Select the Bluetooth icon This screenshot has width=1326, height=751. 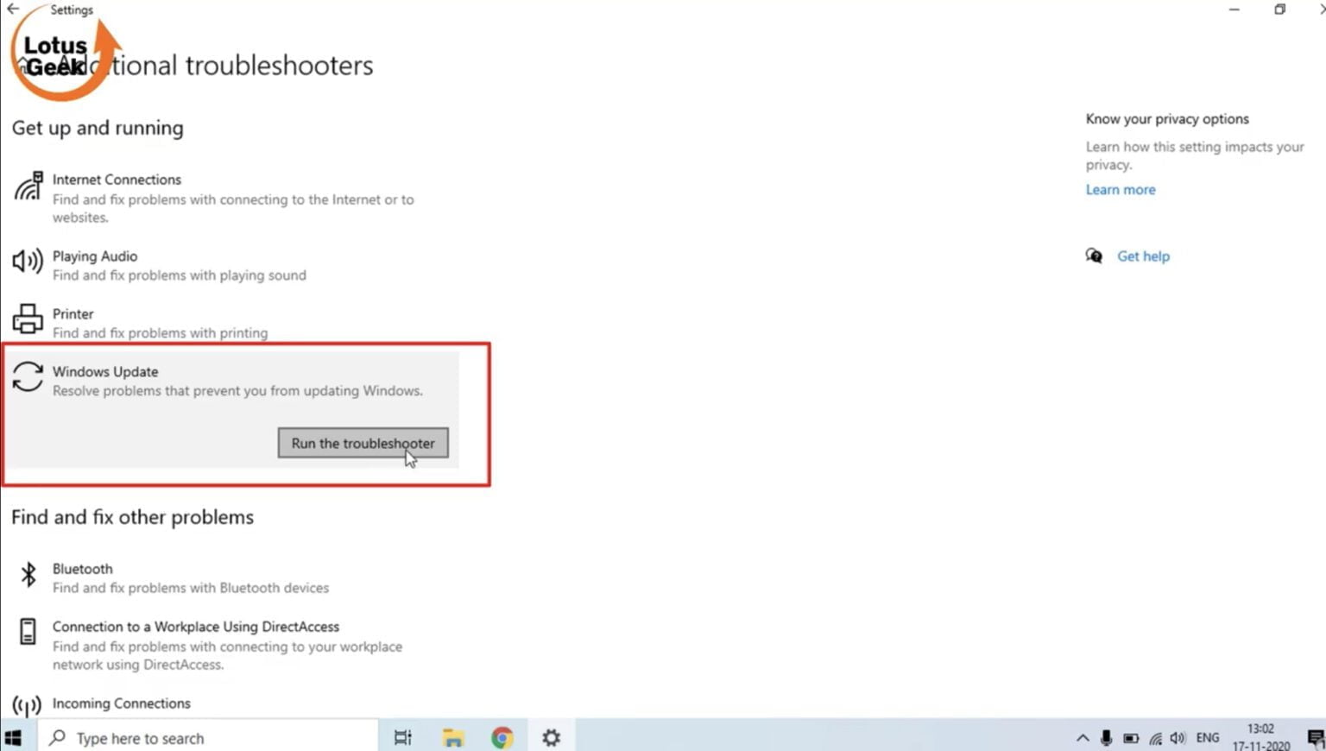point(28,574)
